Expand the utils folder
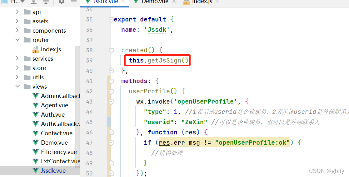The width and height of the screenshot is (349, 177). point(17,77)
